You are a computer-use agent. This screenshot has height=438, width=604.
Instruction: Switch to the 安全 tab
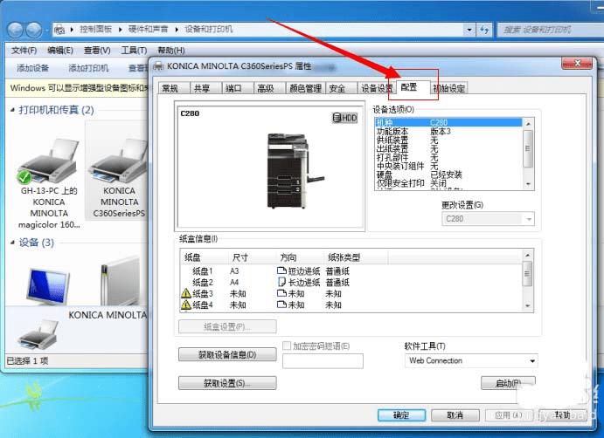tap(341, 88)
